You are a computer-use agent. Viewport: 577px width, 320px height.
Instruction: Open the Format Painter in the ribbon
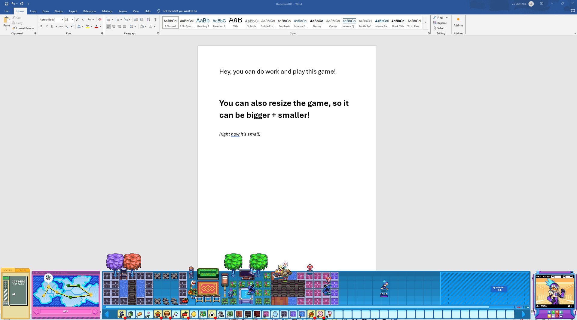[x=24, y=28]
